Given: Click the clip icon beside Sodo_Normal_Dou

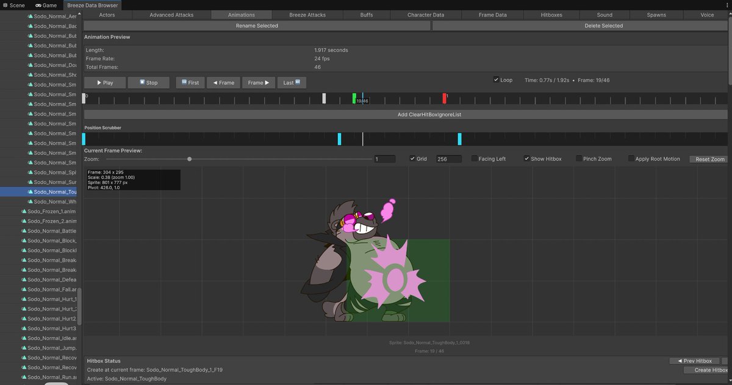Looking at the screenshot, I should point(30,65).
